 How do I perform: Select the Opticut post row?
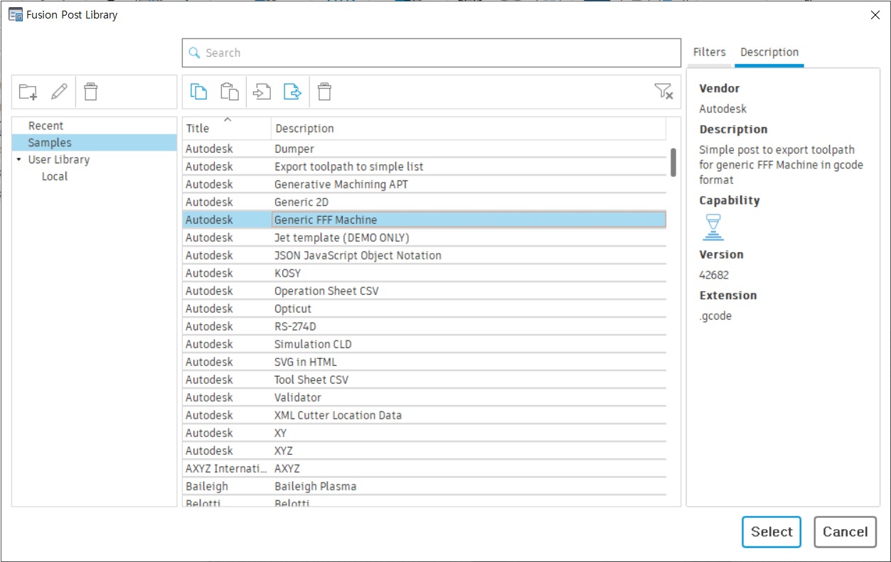[x=424, y=309]
